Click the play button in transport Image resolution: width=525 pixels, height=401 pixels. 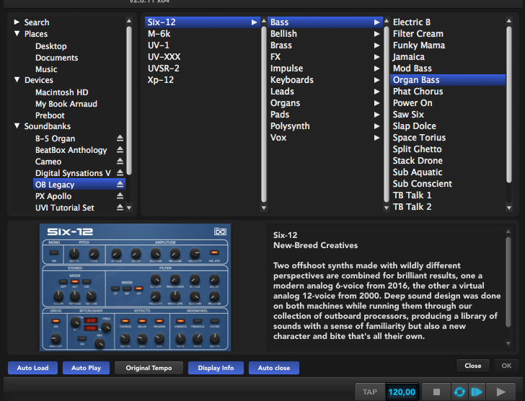(x=500, y=392)
